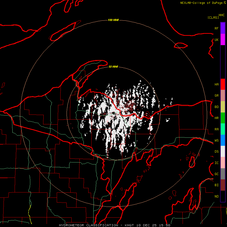This screenshot has width=227, height=227.
Task: Click the GC legend label
Action: click(216, 174)
